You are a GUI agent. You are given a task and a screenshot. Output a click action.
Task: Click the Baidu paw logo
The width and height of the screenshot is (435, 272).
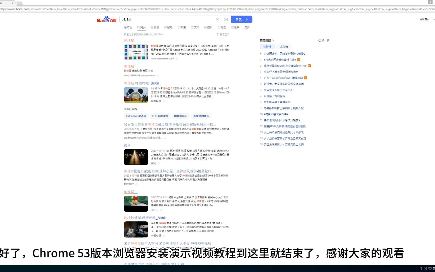coord(107,19)
